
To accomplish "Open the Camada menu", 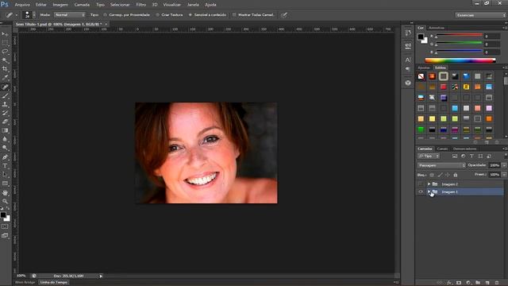I will 82,5.
